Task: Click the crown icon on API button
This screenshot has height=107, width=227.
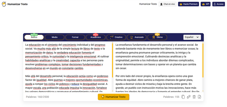Action: [x=203, y=4]
